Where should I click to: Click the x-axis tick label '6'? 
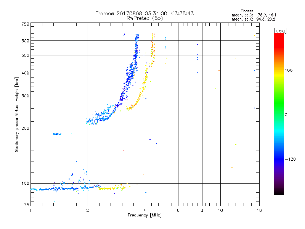click(x=178, y=210)
